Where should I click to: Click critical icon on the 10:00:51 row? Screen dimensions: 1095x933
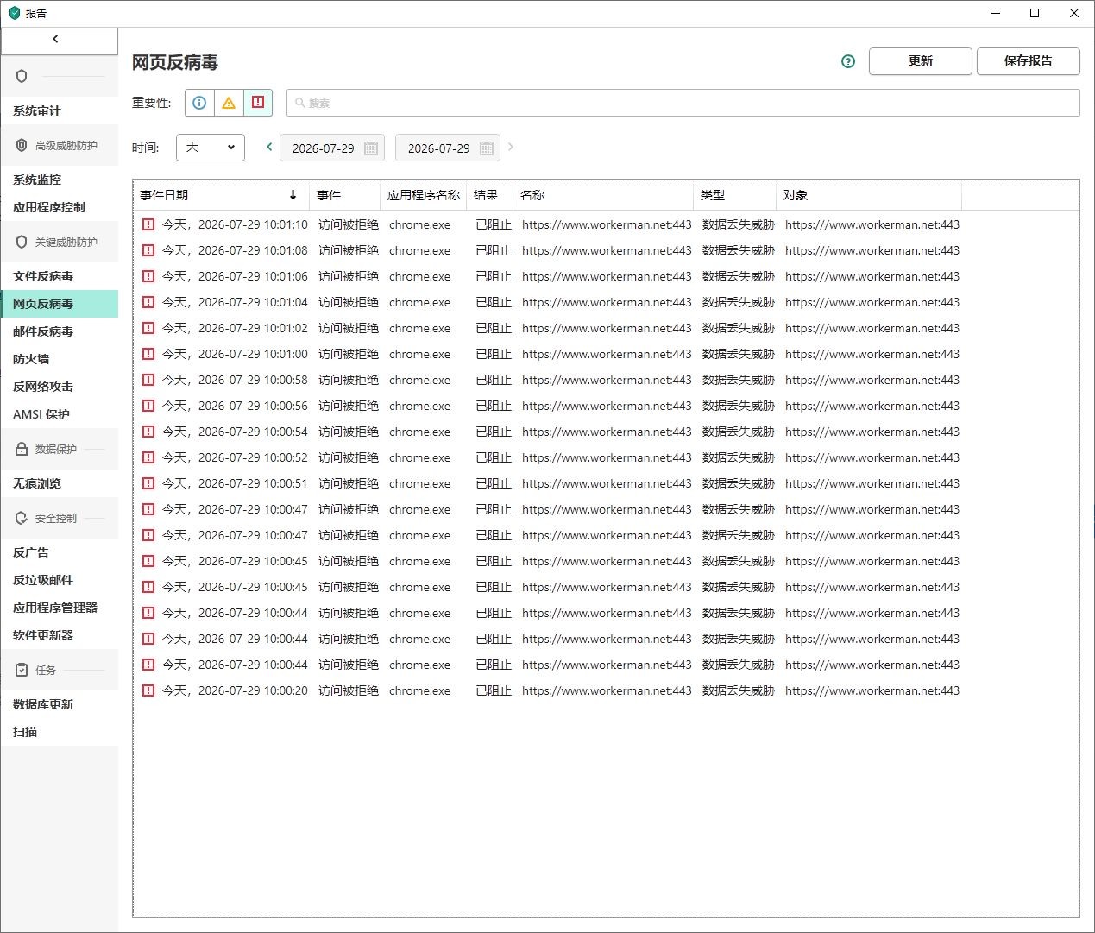coord(148,483)
